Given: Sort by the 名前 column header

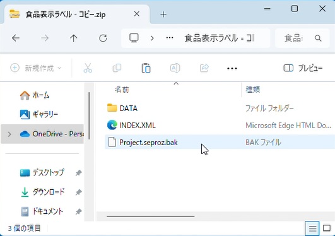Looking at the screenshot, I should (x=122, y=90).
